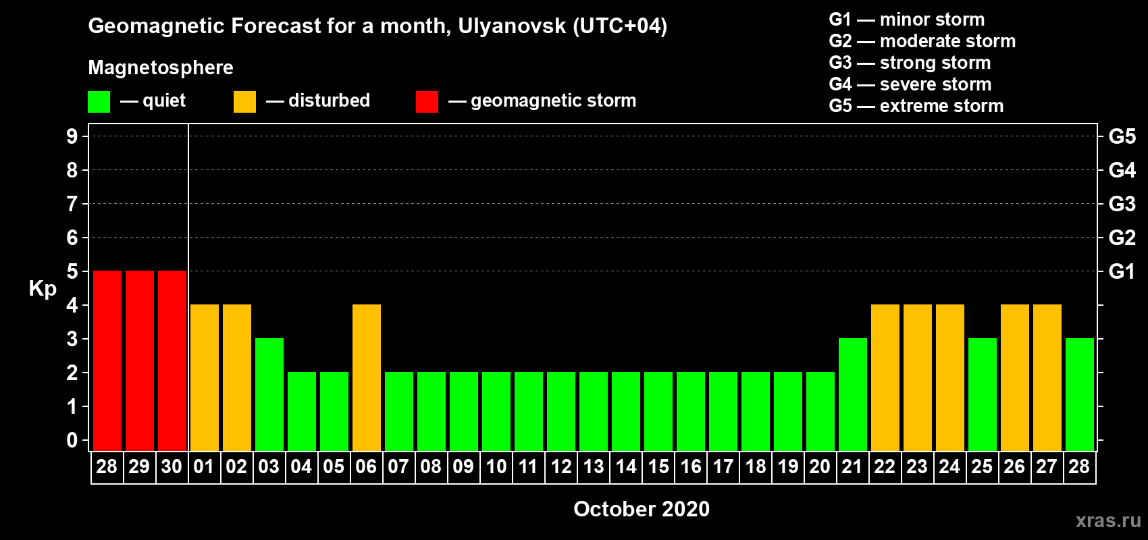The image size is (1148, 540).
Task: Click the 'G3 — strong storm' legend line
Action: [x=910, y=63]
